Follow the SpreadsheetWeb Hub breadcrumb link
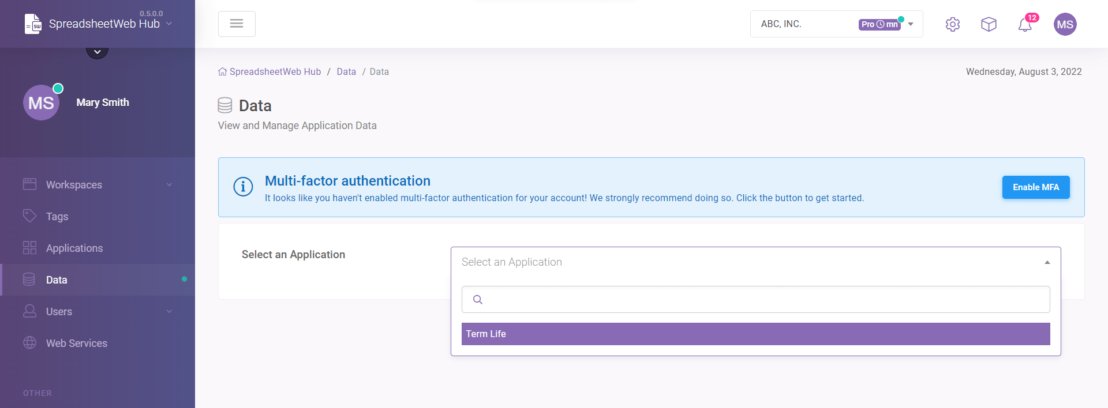 275,72
